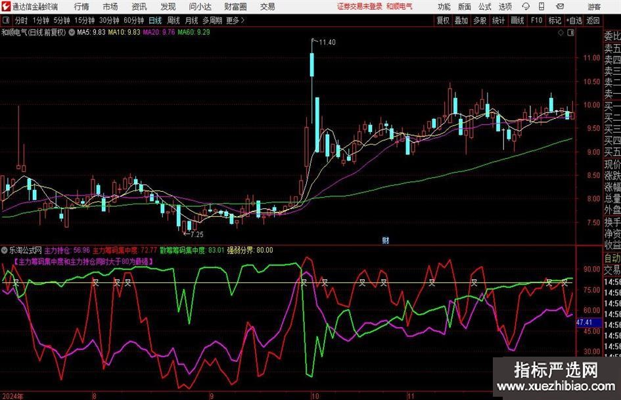Click the 通达信 red logo icon
The height and width of the screenshot is (400, 621).
pos(6,7)
